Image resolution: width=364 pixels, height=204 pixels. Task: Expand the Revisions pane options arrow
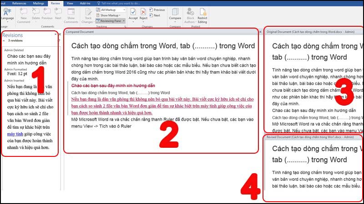(x=56, y=34)
